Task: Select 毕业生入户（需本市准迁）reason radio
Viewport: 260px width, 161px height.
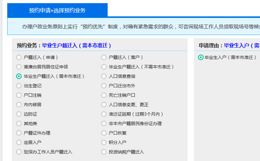Action: (x=201, y=57)
